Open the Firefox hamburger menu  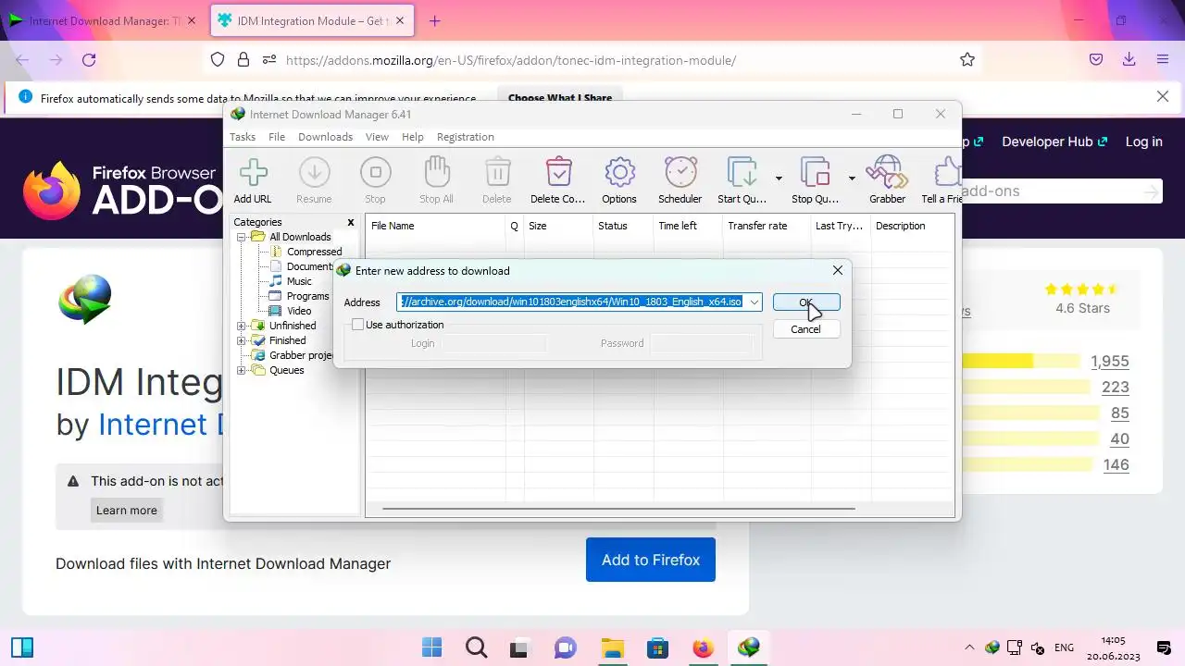coord(1163,60)
